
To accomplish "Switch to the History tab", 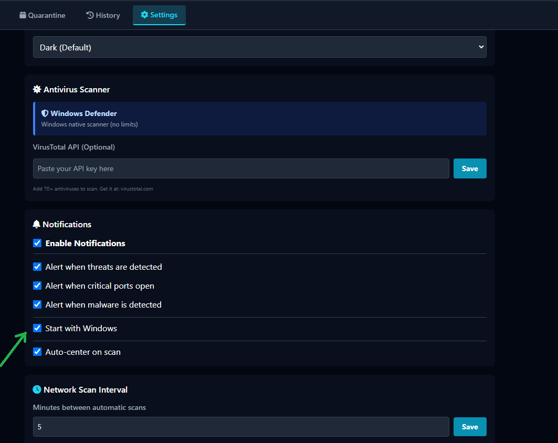I will (x=103, y=15).
